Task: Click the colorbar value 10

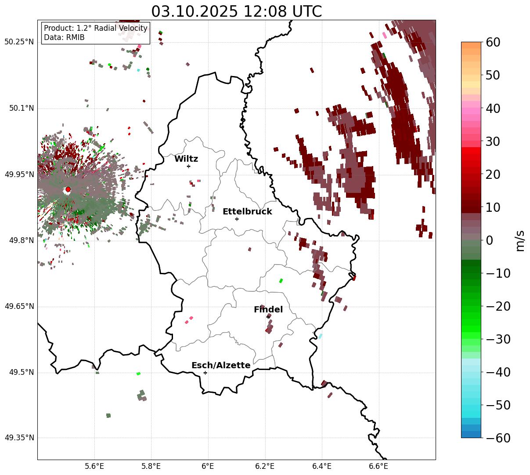Action: click(493, 207)
